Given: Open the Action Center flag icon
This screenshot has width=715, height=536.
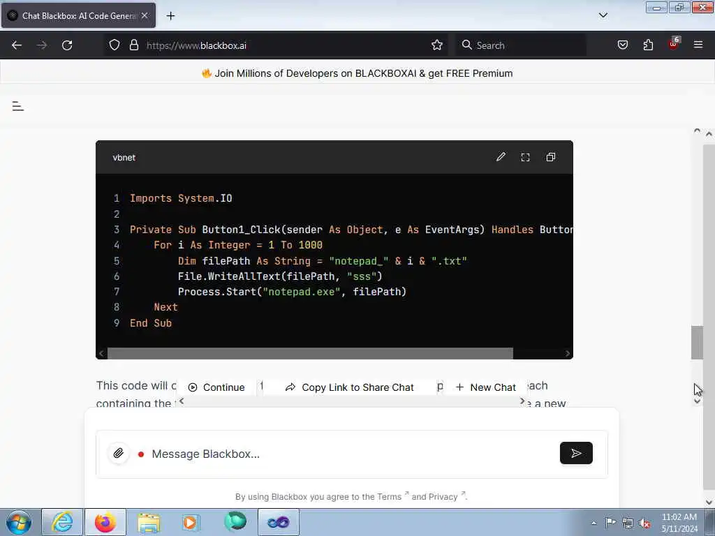Looking at the screenshot, I should tap(610, 523).
